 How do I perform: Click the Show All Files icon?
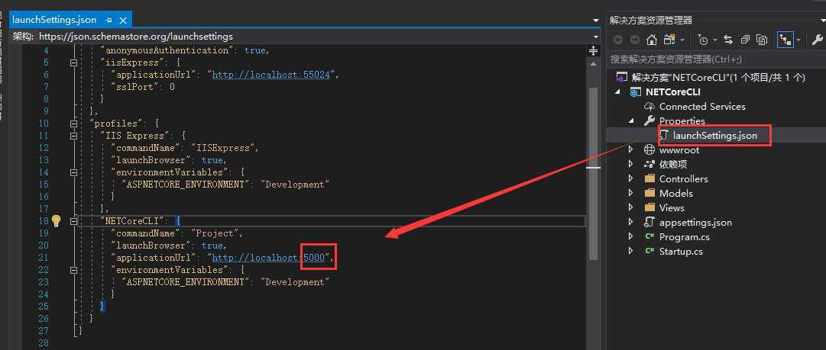pyautogui.click(x=762, y=40)
